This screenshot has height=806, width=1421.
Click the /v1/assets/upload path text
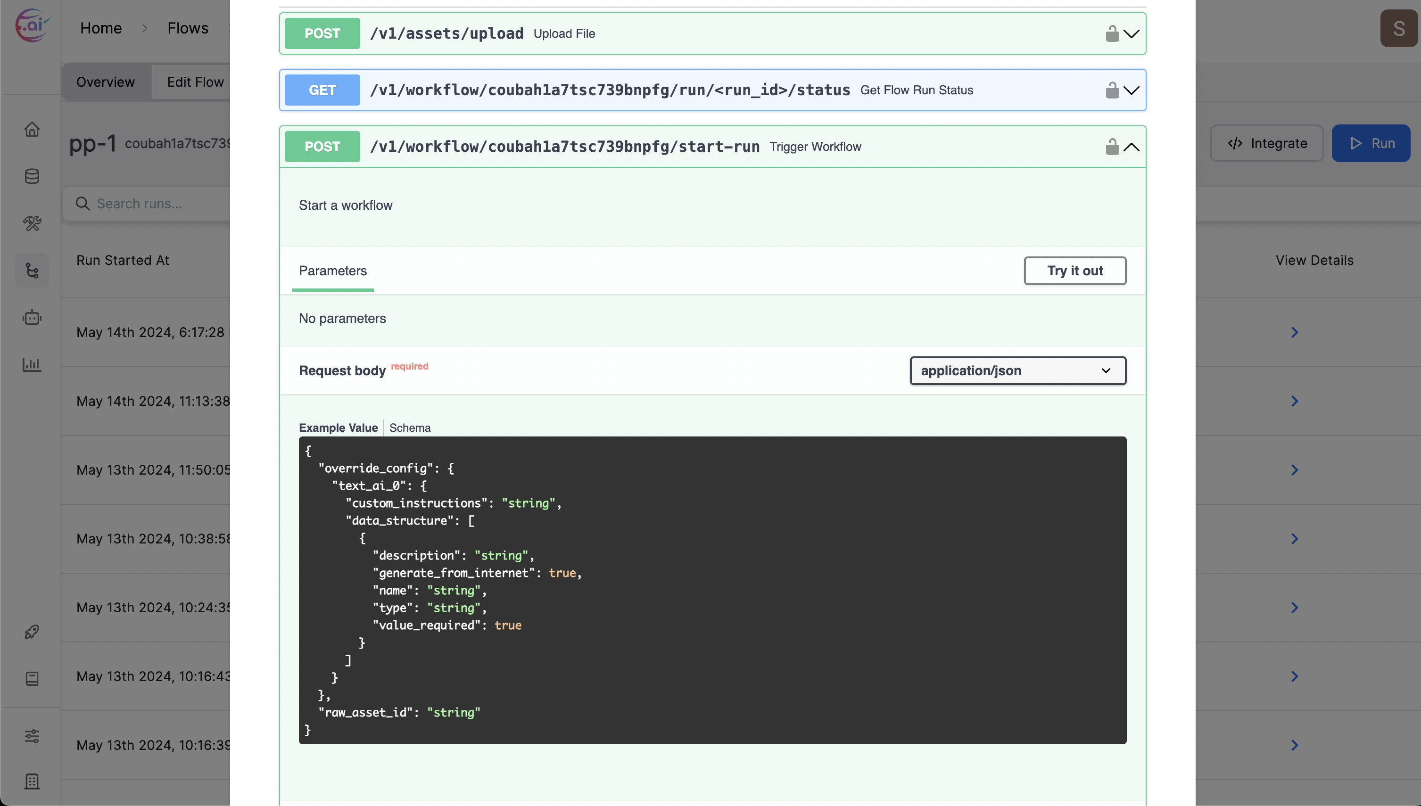447,34
